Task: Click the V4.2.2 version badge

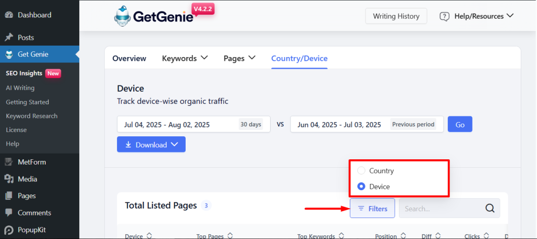Action: pos(202,9)
